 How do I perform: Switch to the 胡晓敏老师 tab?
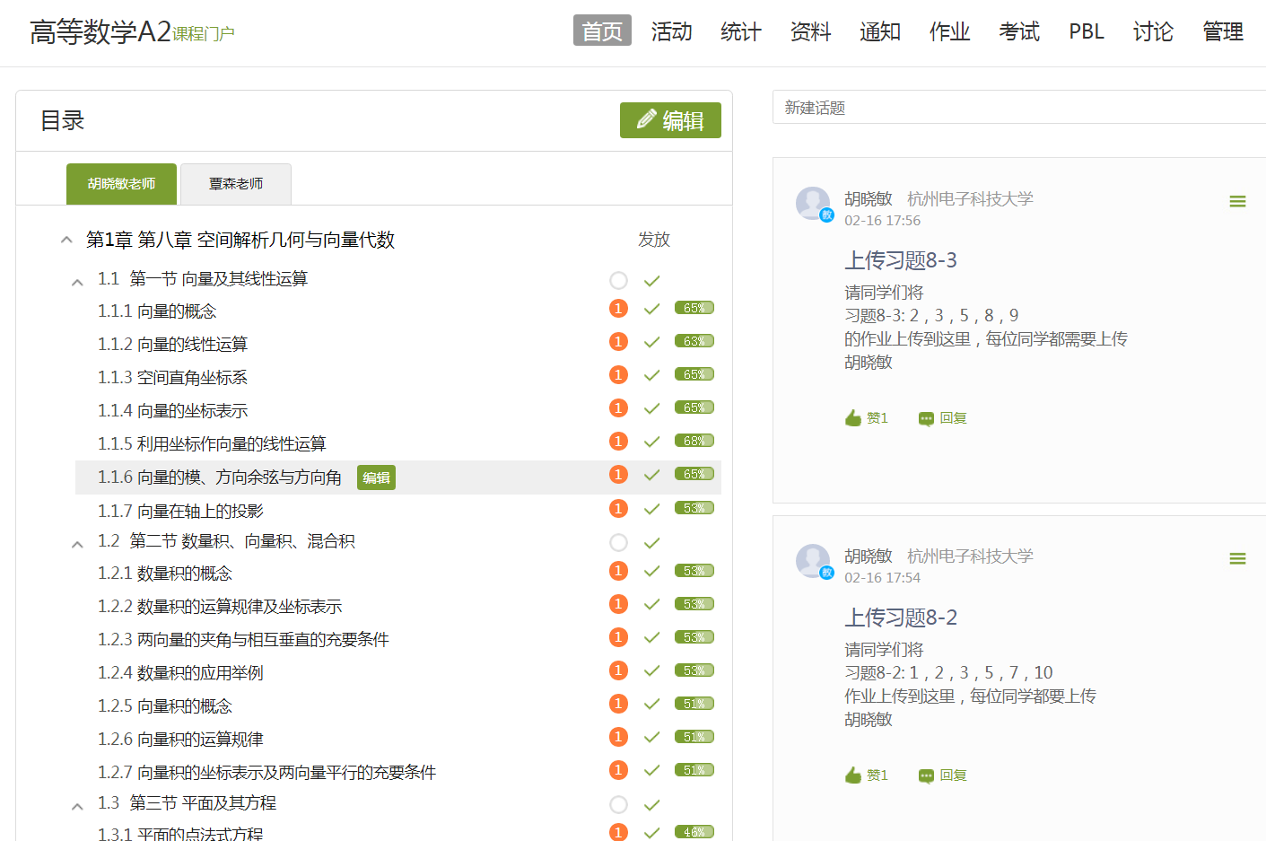tap(121, 184)
